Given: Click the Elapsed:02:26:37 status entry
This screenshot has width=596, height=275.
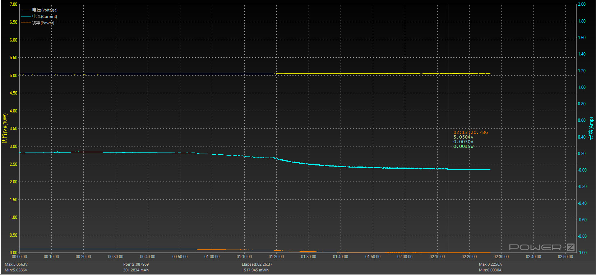Looking at the screenshot, I should [x=257, y=265].
